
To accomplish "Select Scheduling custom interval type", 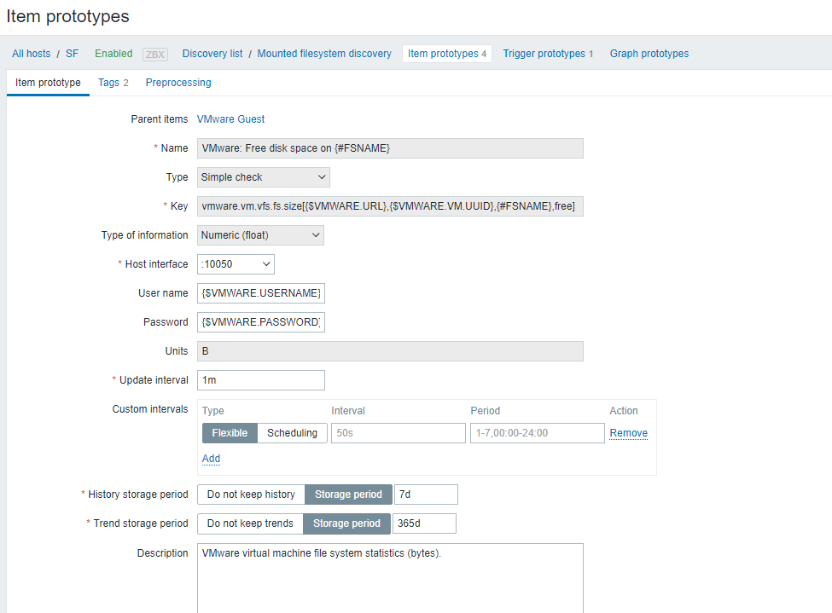I will click(292, 433).
